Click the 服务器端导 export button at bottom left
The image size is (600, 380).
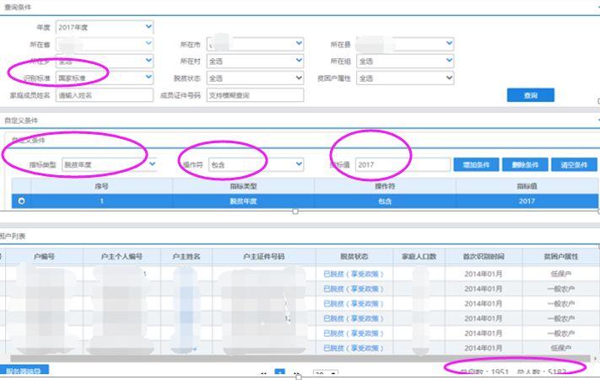click(x=27, y=372)
